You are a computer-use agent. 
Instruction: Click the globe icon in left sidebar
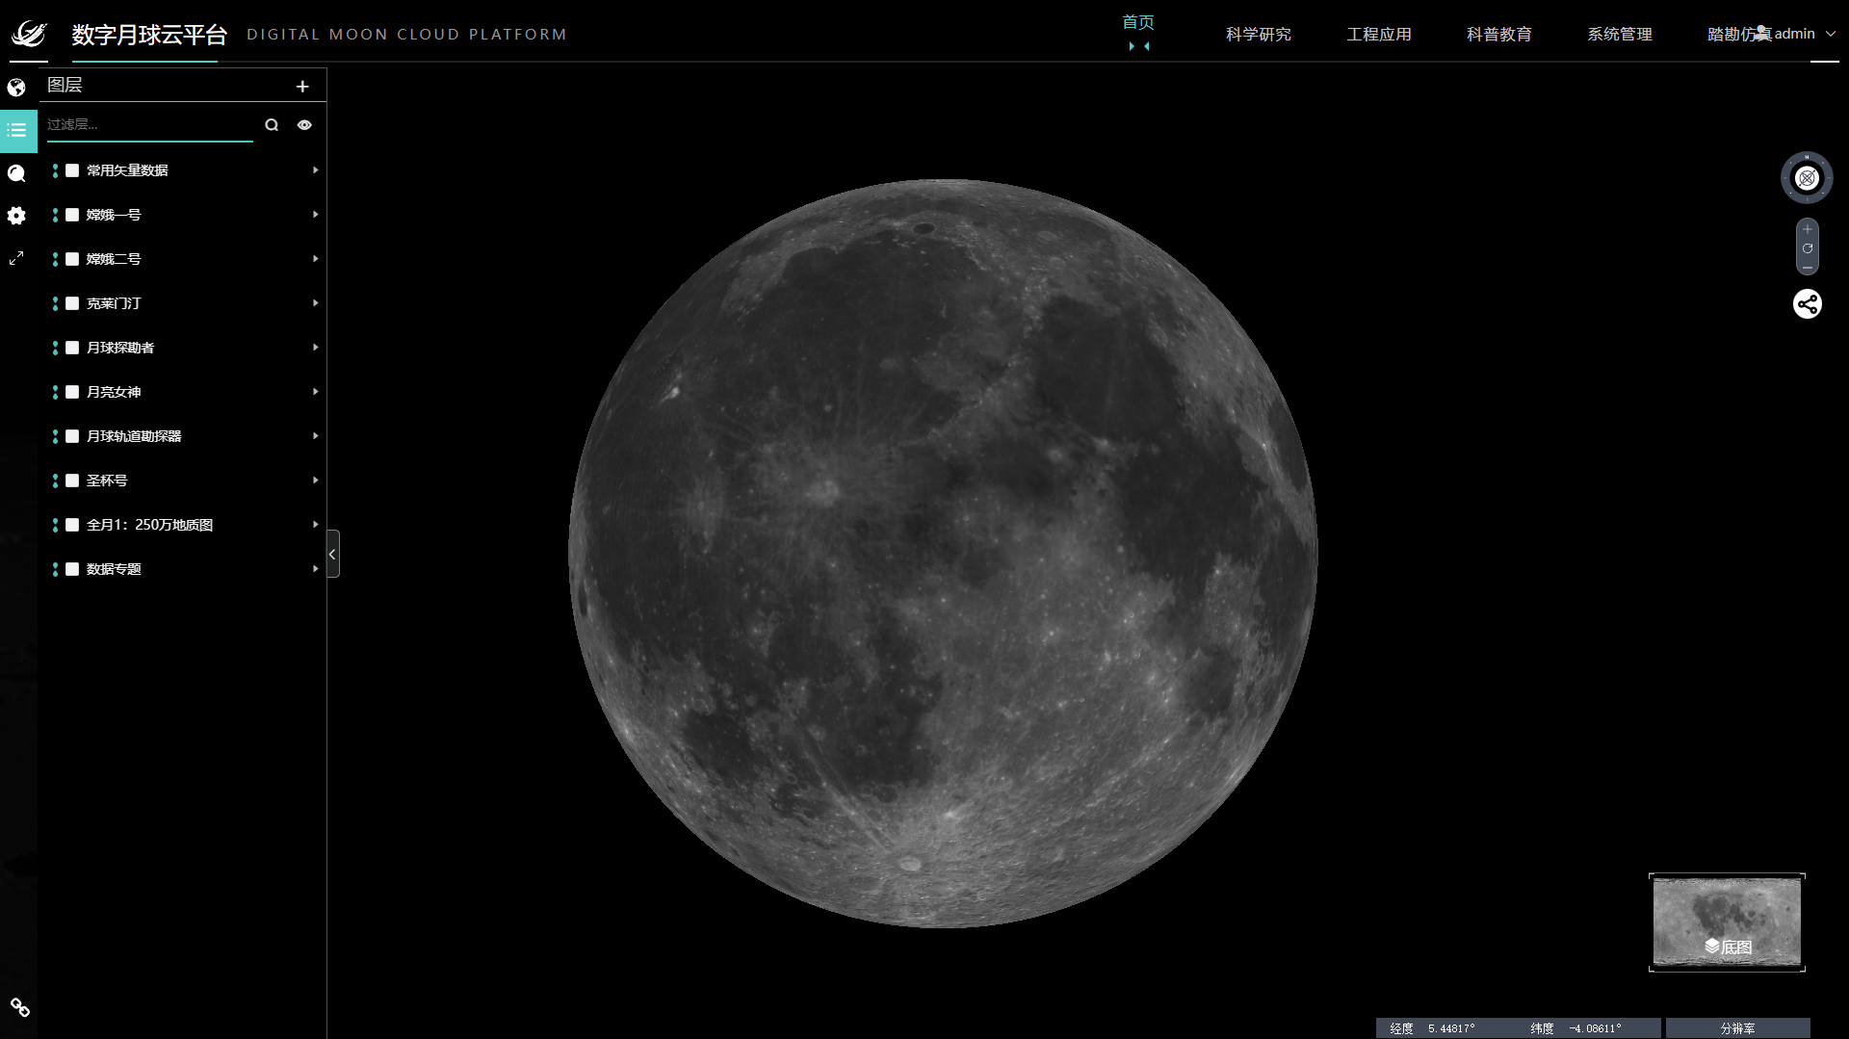16,88
